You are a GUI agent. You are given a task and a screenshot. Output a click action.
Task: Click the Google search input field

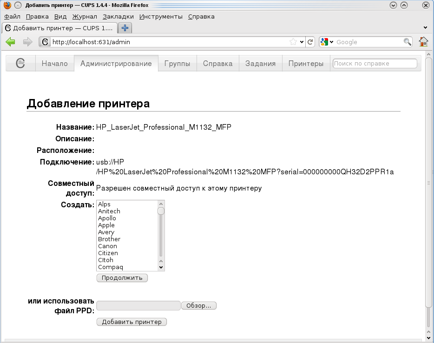click(368, 42)
